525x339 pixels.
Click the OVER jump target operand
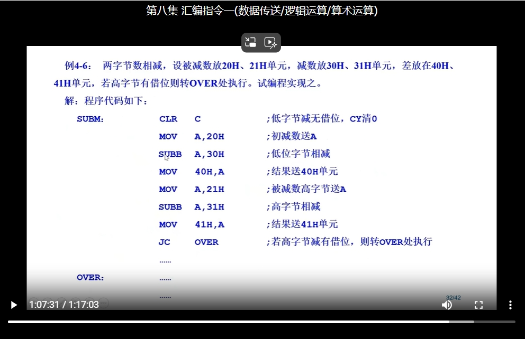206,242
